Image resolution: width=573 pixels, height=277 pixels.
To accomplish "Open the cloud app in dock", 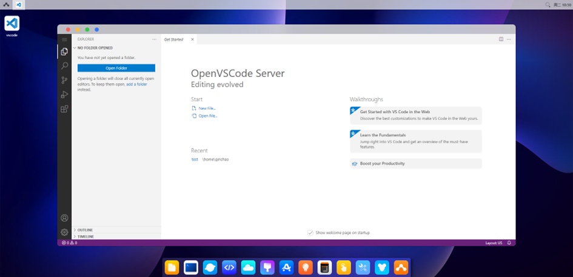I will (x=248, y=267).
